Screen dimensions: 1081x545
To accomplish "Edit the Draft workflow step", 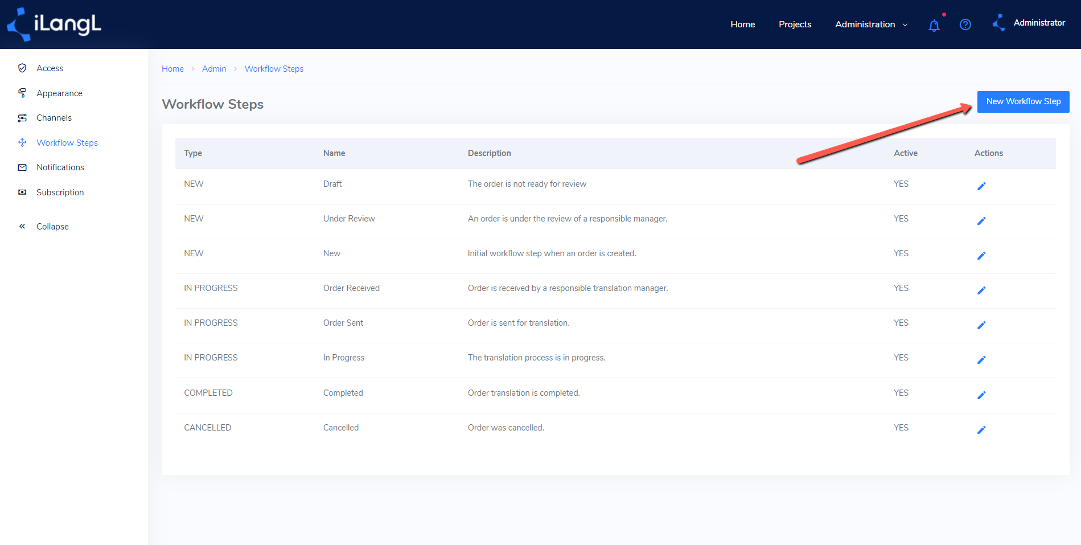I will (x=981, y=186).
